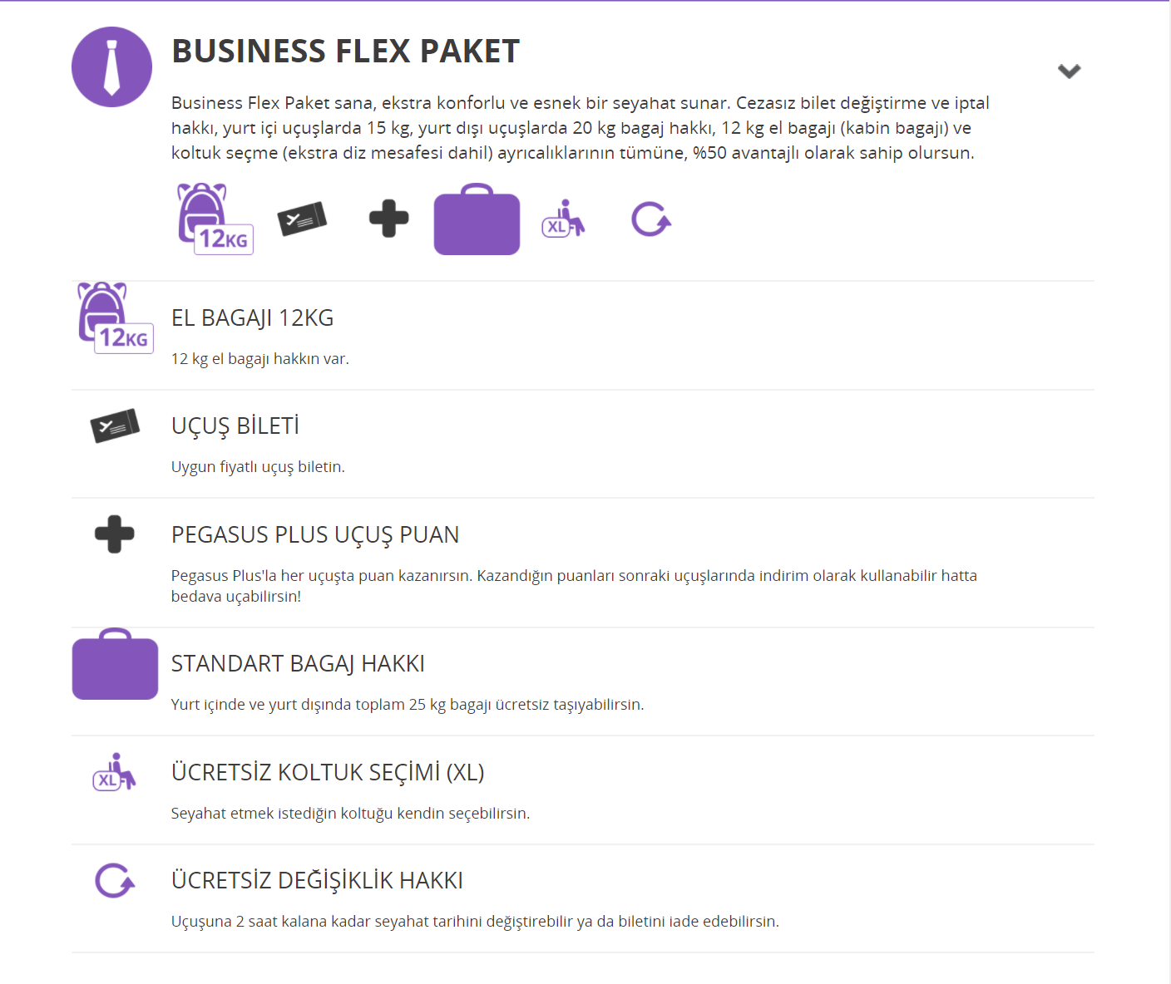Select the EL BAGAJI 12KG title
The height and width of the screenshot is (984, 1171).
click(x=252, y=318)
